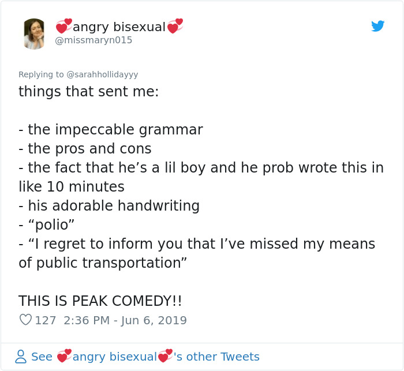Screen dimensions: 404x371
Task: Click the "Replying to" label
Action: point(41,74)
